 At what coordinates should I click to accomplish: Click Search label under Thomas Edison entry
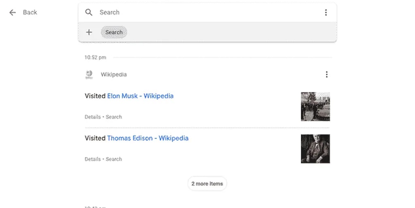114,159
